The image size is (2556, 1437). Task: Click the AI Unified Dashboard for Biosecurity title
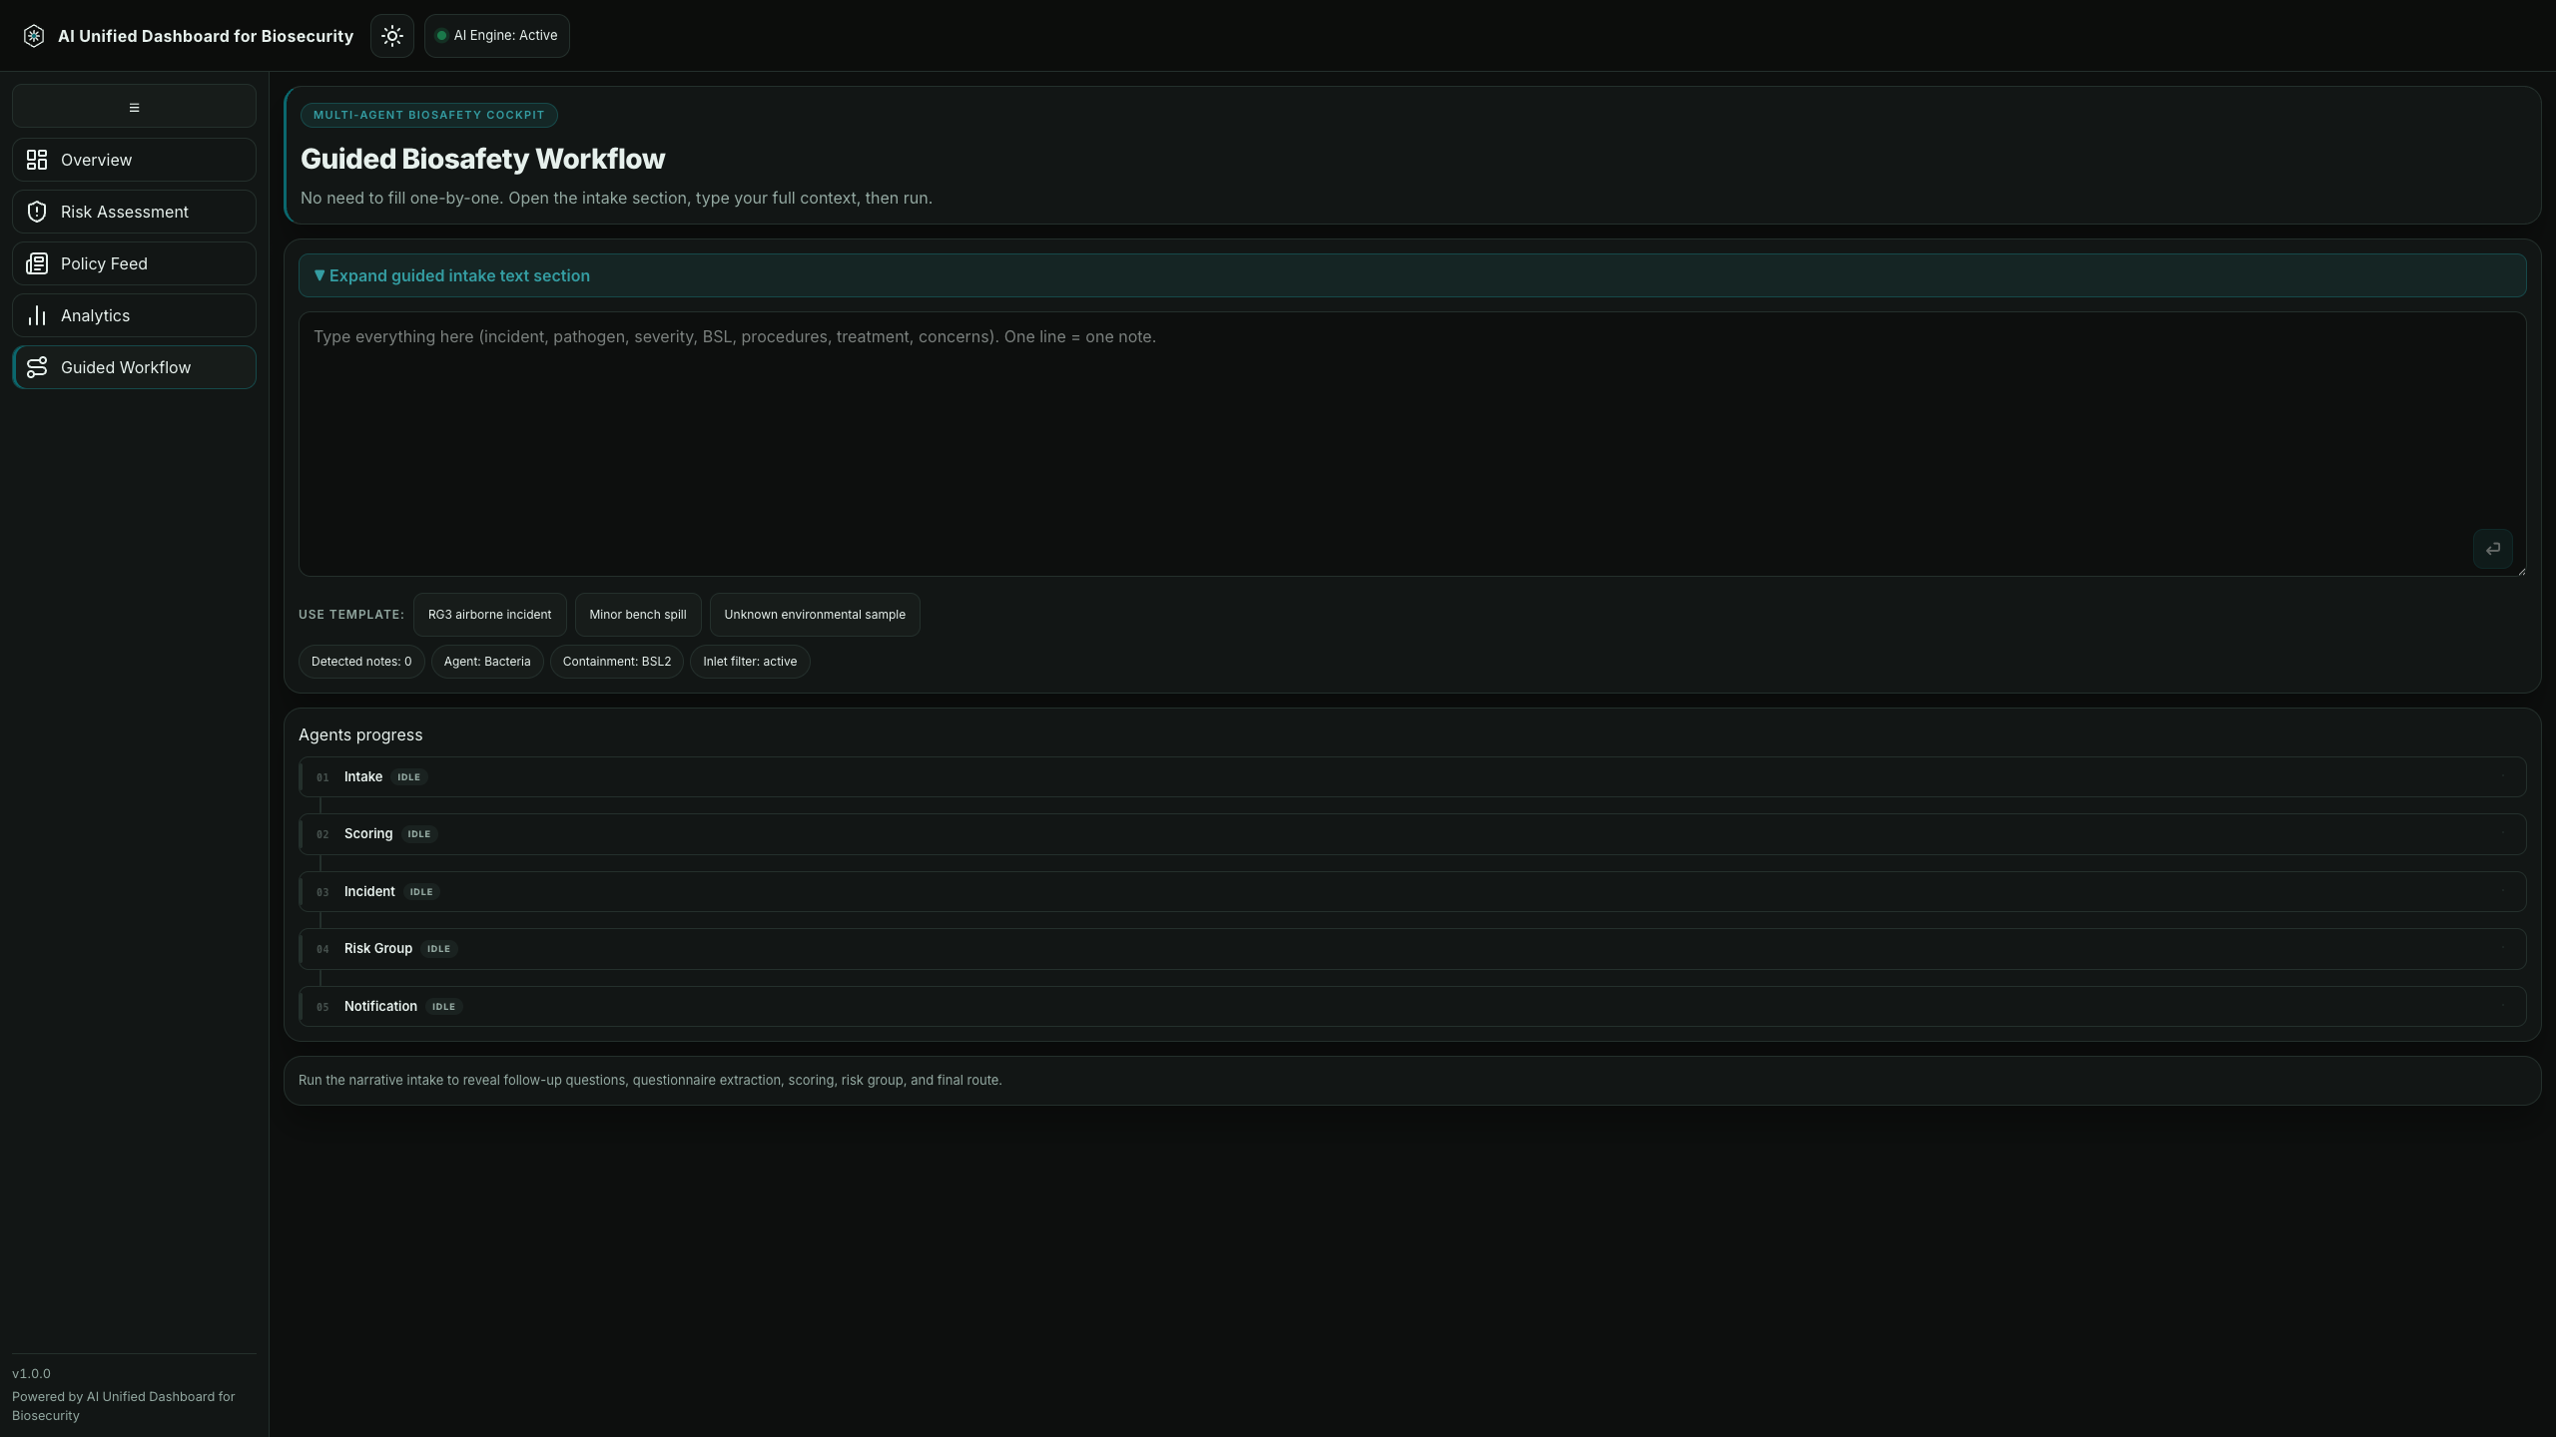(x=206, y=36)
